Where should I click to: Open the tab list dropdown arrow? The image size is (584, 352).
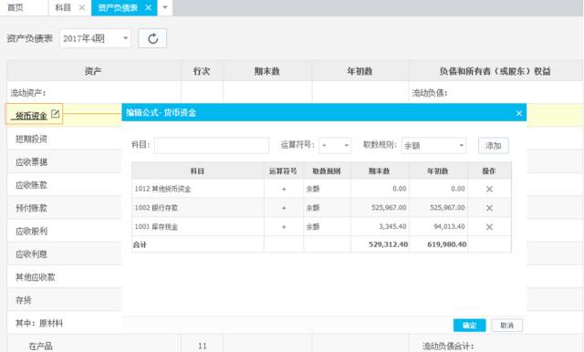pyautogui.click(x=165, y=7)
